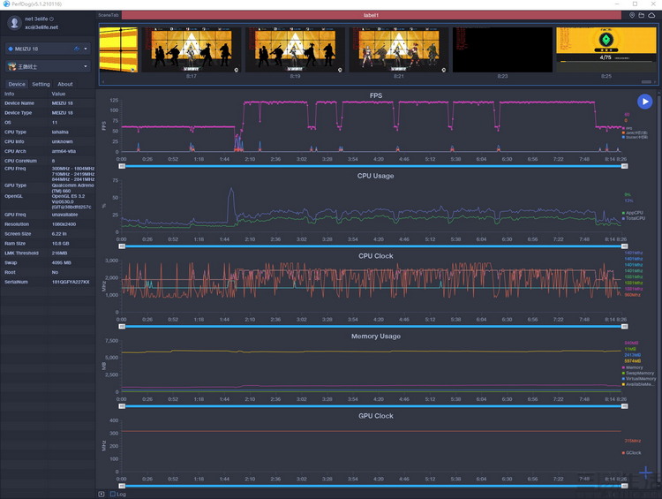The height and width of the screenshot is (499, 662).
Task: Click the SerialNum value 181QGFYA227KX
Action: tap(71, 282)
